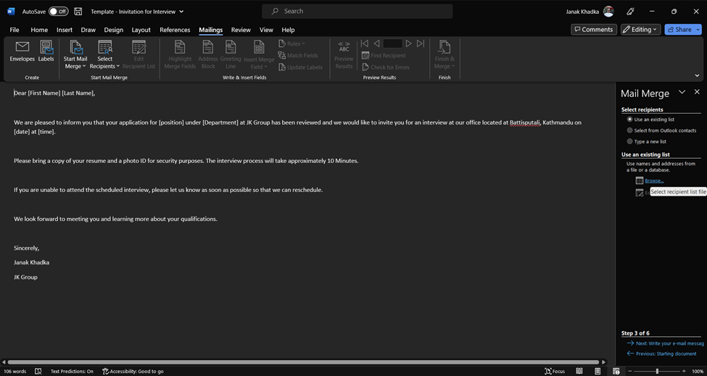Switch to the References tab
707x376 pixels.
[175, 30]
